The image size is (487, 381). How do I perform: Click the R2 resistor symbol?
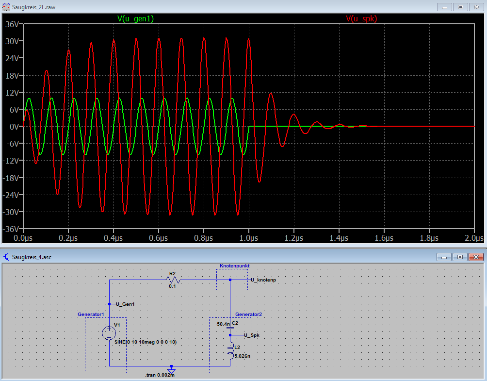click(172, 280)
